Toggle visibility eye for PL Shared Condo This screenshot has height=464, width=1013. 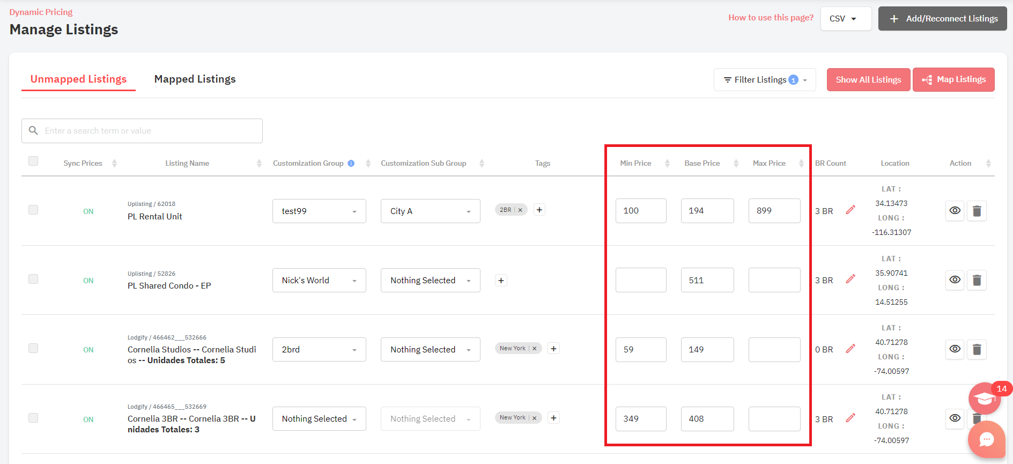click(x=955, y=280)
